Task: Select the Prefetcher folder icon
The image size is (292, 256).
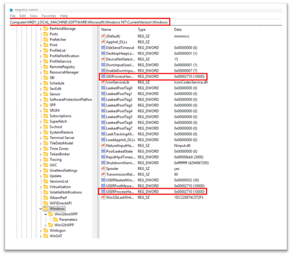Action: pyautogui.click(x=46, y=39)
